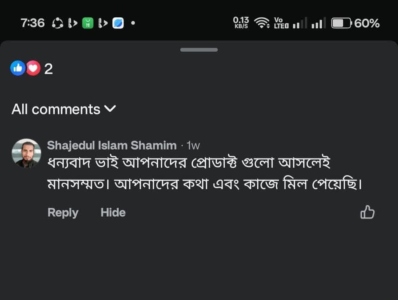Screen dimensions: 398x300
Task: Tap the full-strength second signal bars
Action: tap(318, 23)
